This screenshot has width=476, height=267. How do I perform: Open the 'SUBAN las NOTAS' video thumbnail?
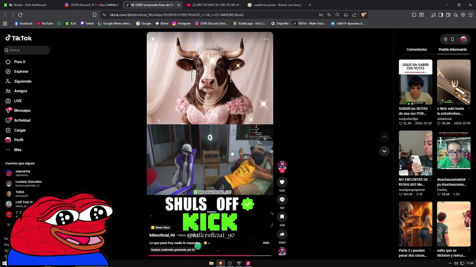(x=415, y=82)
